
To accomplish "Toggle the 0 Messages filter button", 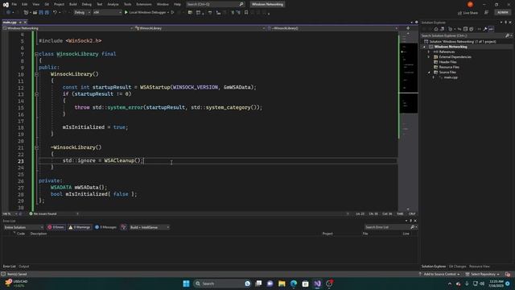I will coord(105,227).
